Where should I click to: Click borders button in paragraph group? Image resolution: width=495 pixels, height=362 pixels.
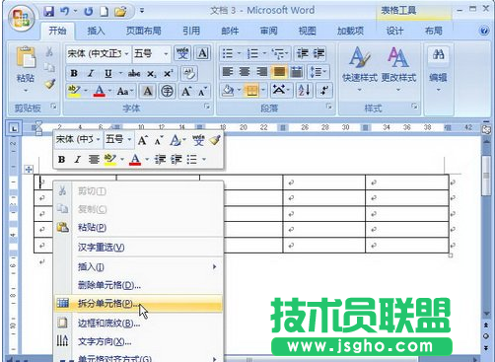252,90
